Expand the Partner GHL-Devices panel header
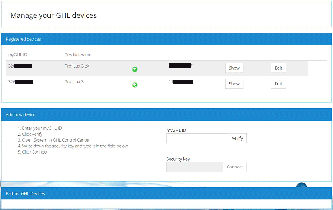The image size is (333, 210). 25,193
